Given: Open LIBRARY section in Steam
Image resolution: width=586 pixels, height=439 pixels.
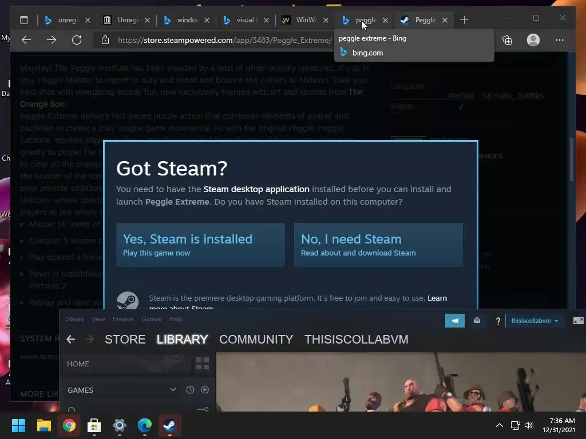Looking at the screenshot, I should click(x=182, y=340).
